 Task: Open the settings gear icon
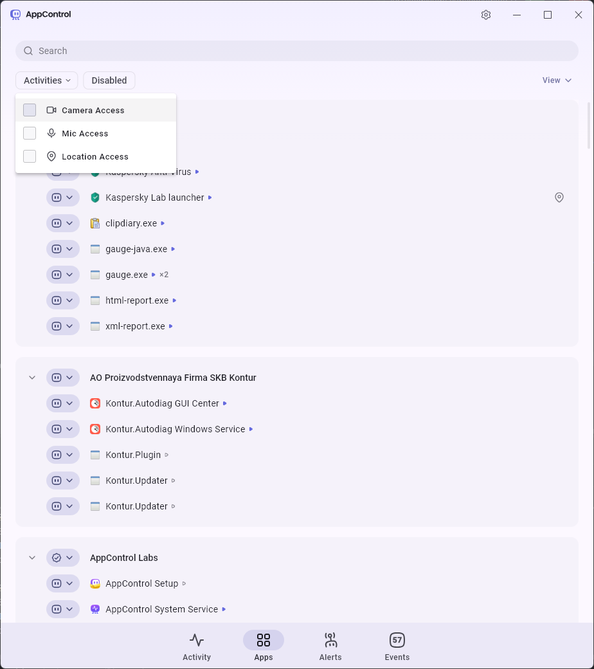486,15
